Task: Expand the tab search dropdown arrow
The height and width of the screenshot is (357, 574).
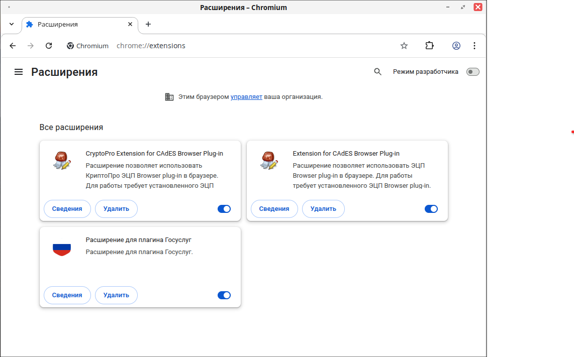Action: (12, 24)
